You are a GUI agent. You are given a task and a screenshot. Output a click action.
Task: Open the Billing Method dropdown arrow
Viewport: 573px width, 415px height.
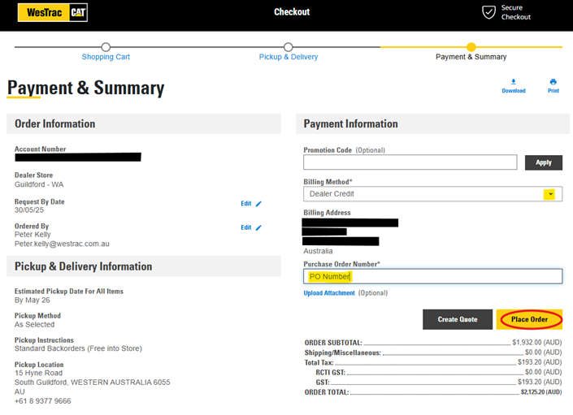click(x=549, y=194)
